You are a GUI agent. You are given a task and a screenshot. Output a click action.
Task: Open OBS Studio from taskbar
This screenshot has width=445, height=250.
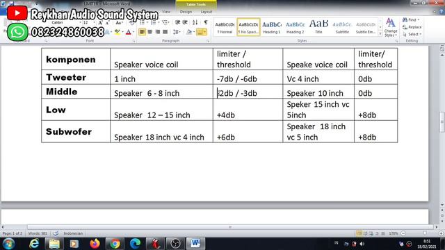pyautogui.click(x=175, y=244)
